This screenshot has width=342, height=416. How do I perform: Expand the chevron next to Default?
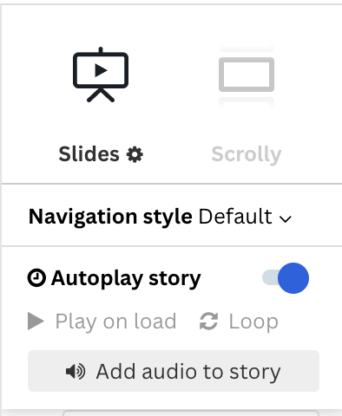tap(286, 218)
